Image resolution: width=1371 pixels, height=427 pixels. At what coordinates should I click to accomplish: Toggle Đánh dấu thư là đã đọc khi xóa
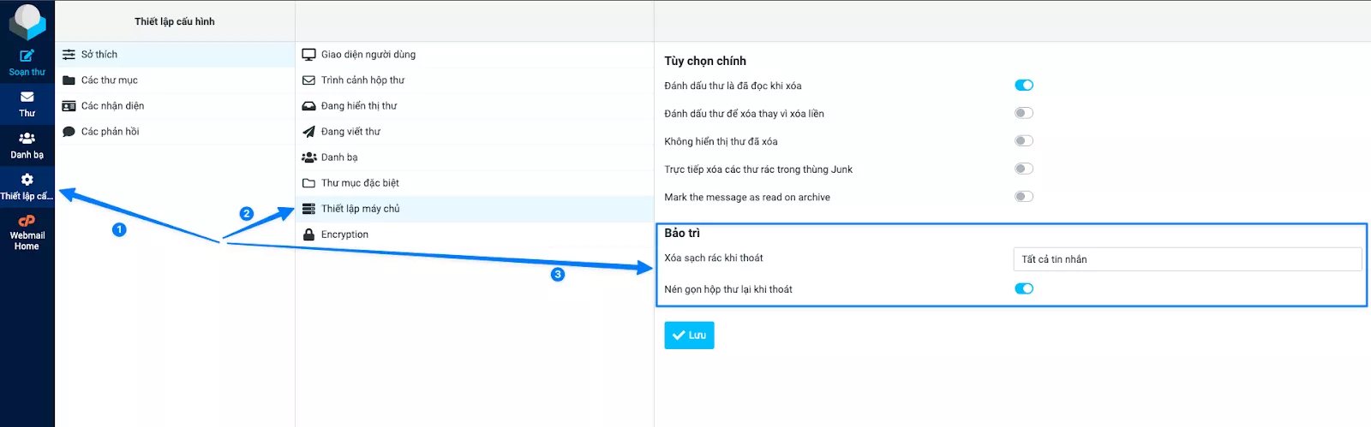point(1024,86)
